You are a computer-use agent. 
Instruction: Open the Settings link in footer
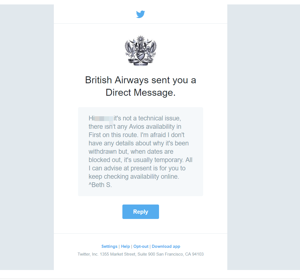pyautogui.click(x=109, y=246)
